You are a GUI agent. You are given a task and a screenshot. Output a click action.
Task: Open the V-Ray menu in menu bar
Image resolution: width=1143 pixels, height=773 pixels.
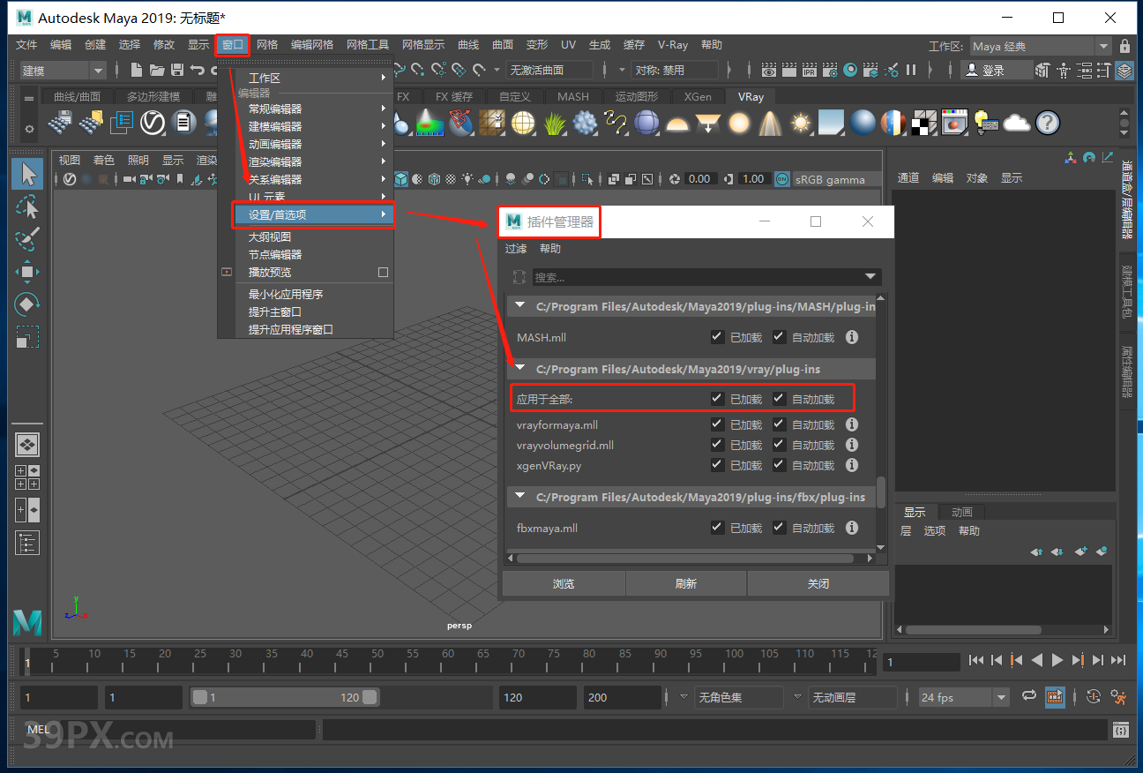673,45
